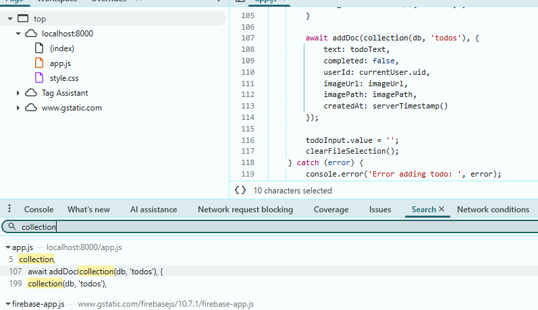Select the style.css file icon in tree
Image resolution: width=538 pixels, height=310 pixels.
point(39,78)
